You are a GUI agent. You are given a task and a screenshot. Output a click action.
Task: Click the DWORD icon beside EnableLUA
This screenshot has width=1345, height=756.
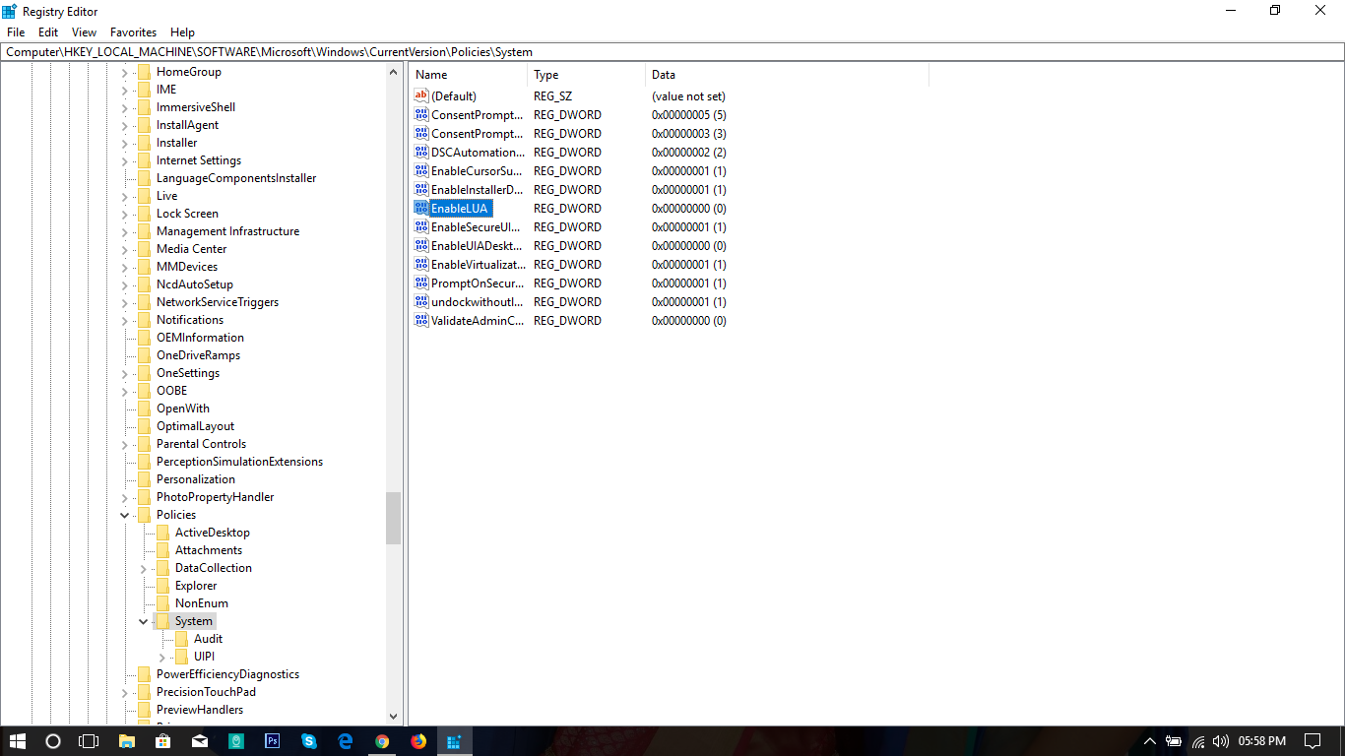pyautogui.click(x=421, y=209)
